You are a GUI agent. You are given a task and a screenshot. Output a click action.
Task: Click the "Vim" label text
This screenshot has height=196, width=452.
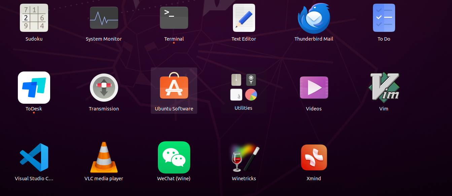pos(384,109)
